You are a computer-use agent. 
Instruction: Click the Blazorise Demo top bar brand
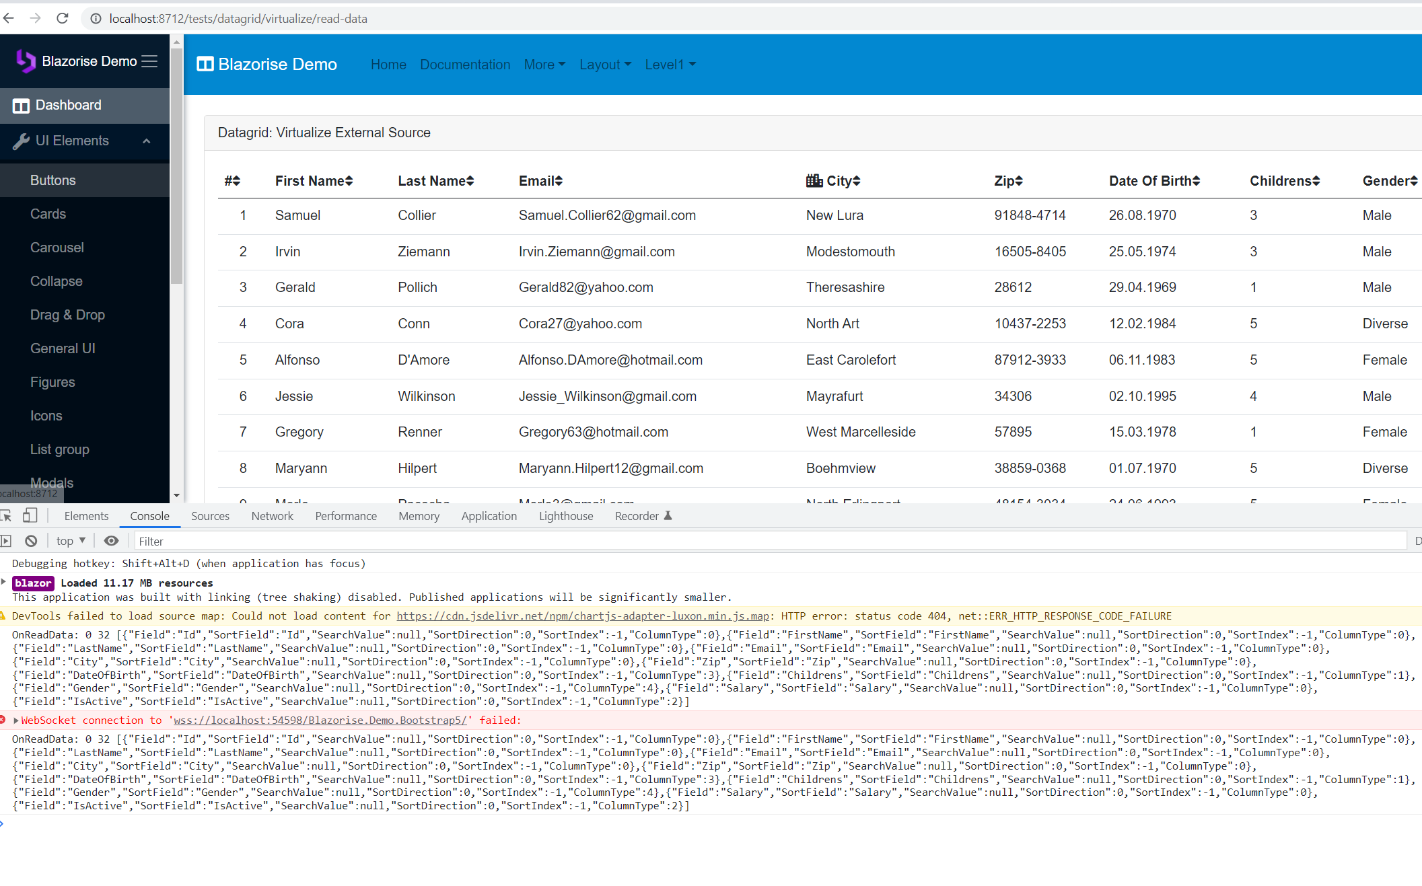click(266, 65)
